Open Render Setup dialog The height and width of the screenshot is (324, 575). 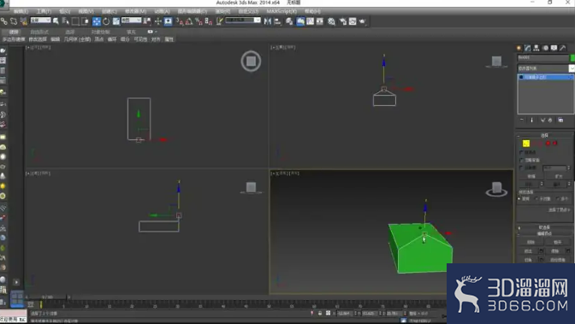tap(343, 21)
